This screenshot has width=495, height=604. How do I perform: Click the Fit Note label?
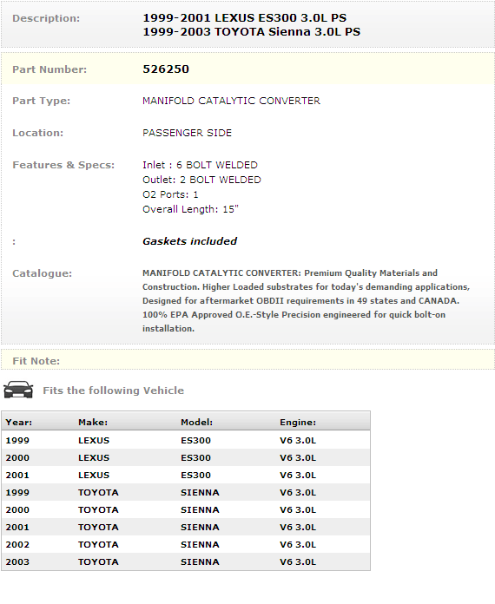click(x=36, y=361)
